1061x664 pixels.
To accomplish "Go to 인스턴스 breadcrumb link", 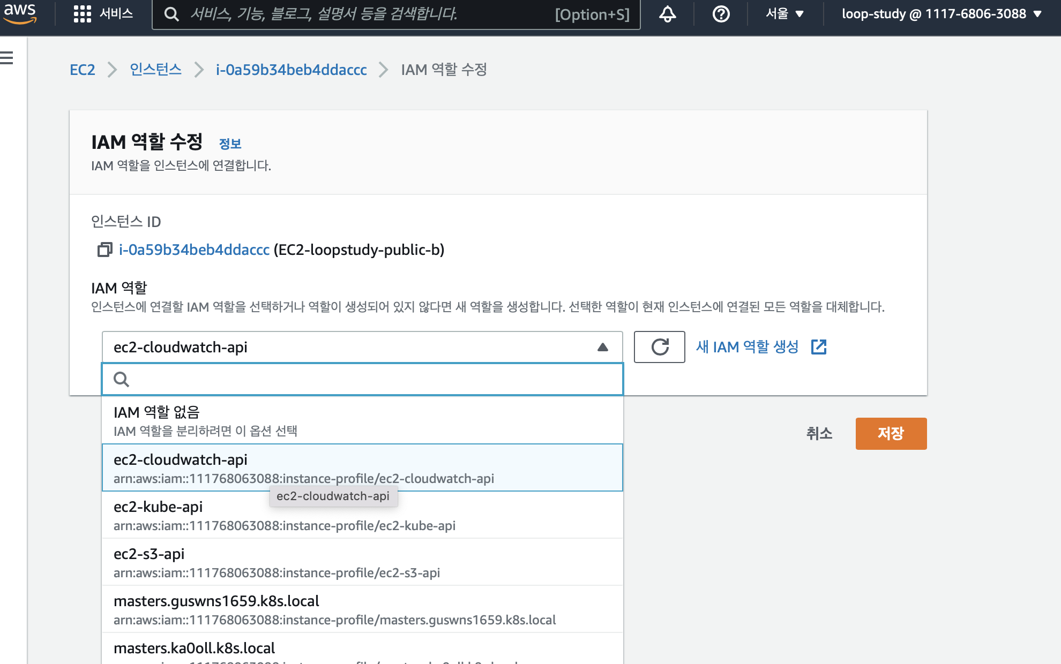I will pyautogui.click(x=155, y=70).
